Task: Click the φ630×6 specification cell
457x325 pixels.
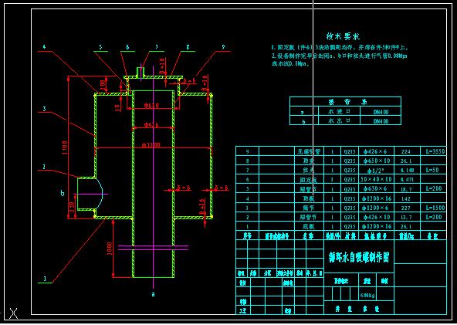Action: (x=376, y=189)
